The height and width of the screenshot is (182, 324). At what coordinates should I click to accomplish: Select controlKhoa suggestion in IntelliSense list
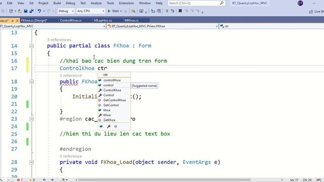pos(114,80)
